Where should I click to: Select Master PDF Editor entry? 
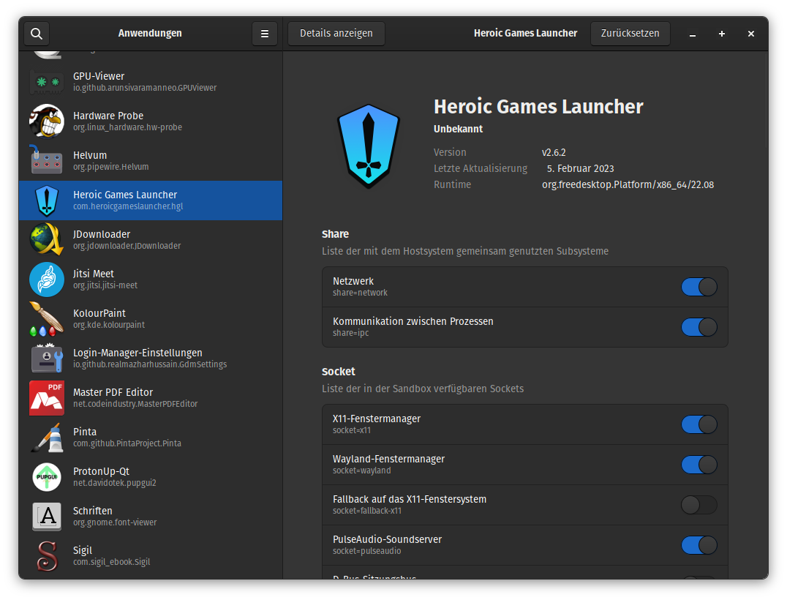tap(151, 397)
